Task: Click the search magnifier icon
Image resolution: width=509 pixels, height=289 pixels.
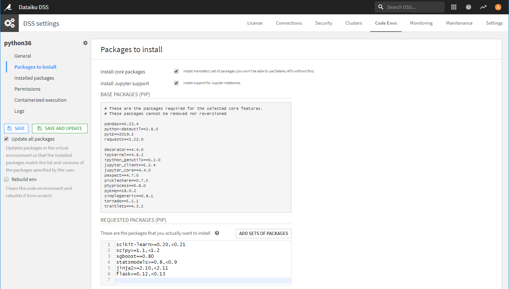Action: pyautogui.click(x=381, y=7)
